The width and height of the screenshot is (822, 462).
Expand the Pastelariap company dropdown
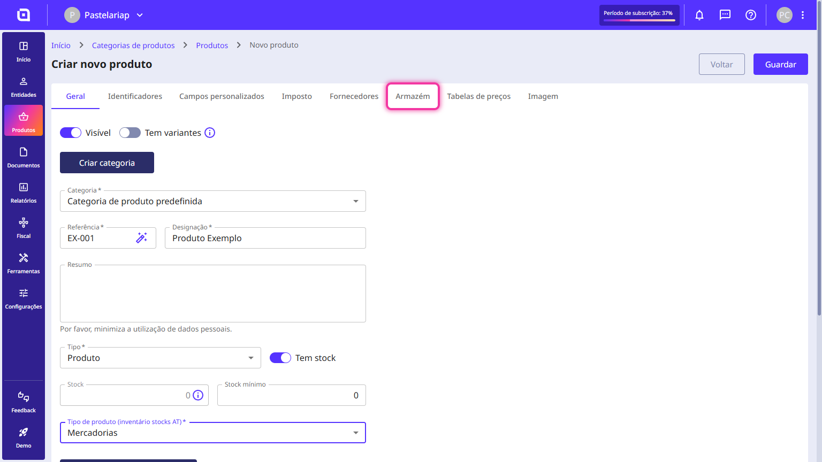(104, 15)
